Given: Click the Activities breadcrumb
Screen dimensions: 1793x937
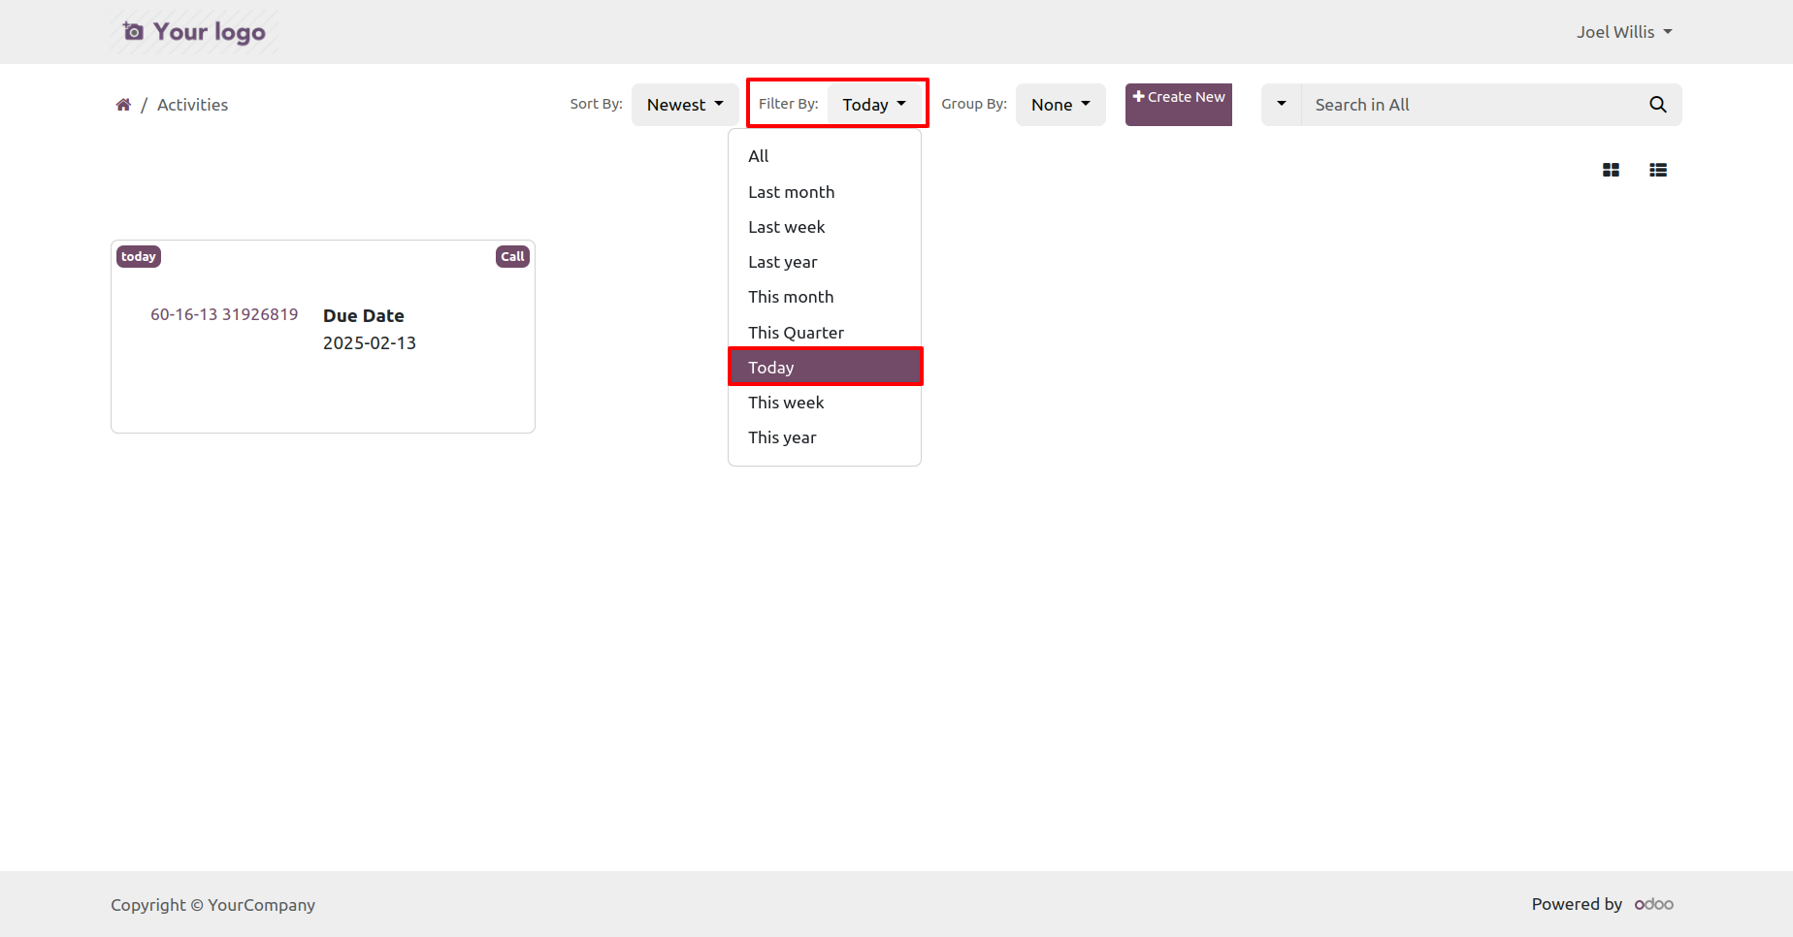Looking at the screenshot, I should (192, 105).
